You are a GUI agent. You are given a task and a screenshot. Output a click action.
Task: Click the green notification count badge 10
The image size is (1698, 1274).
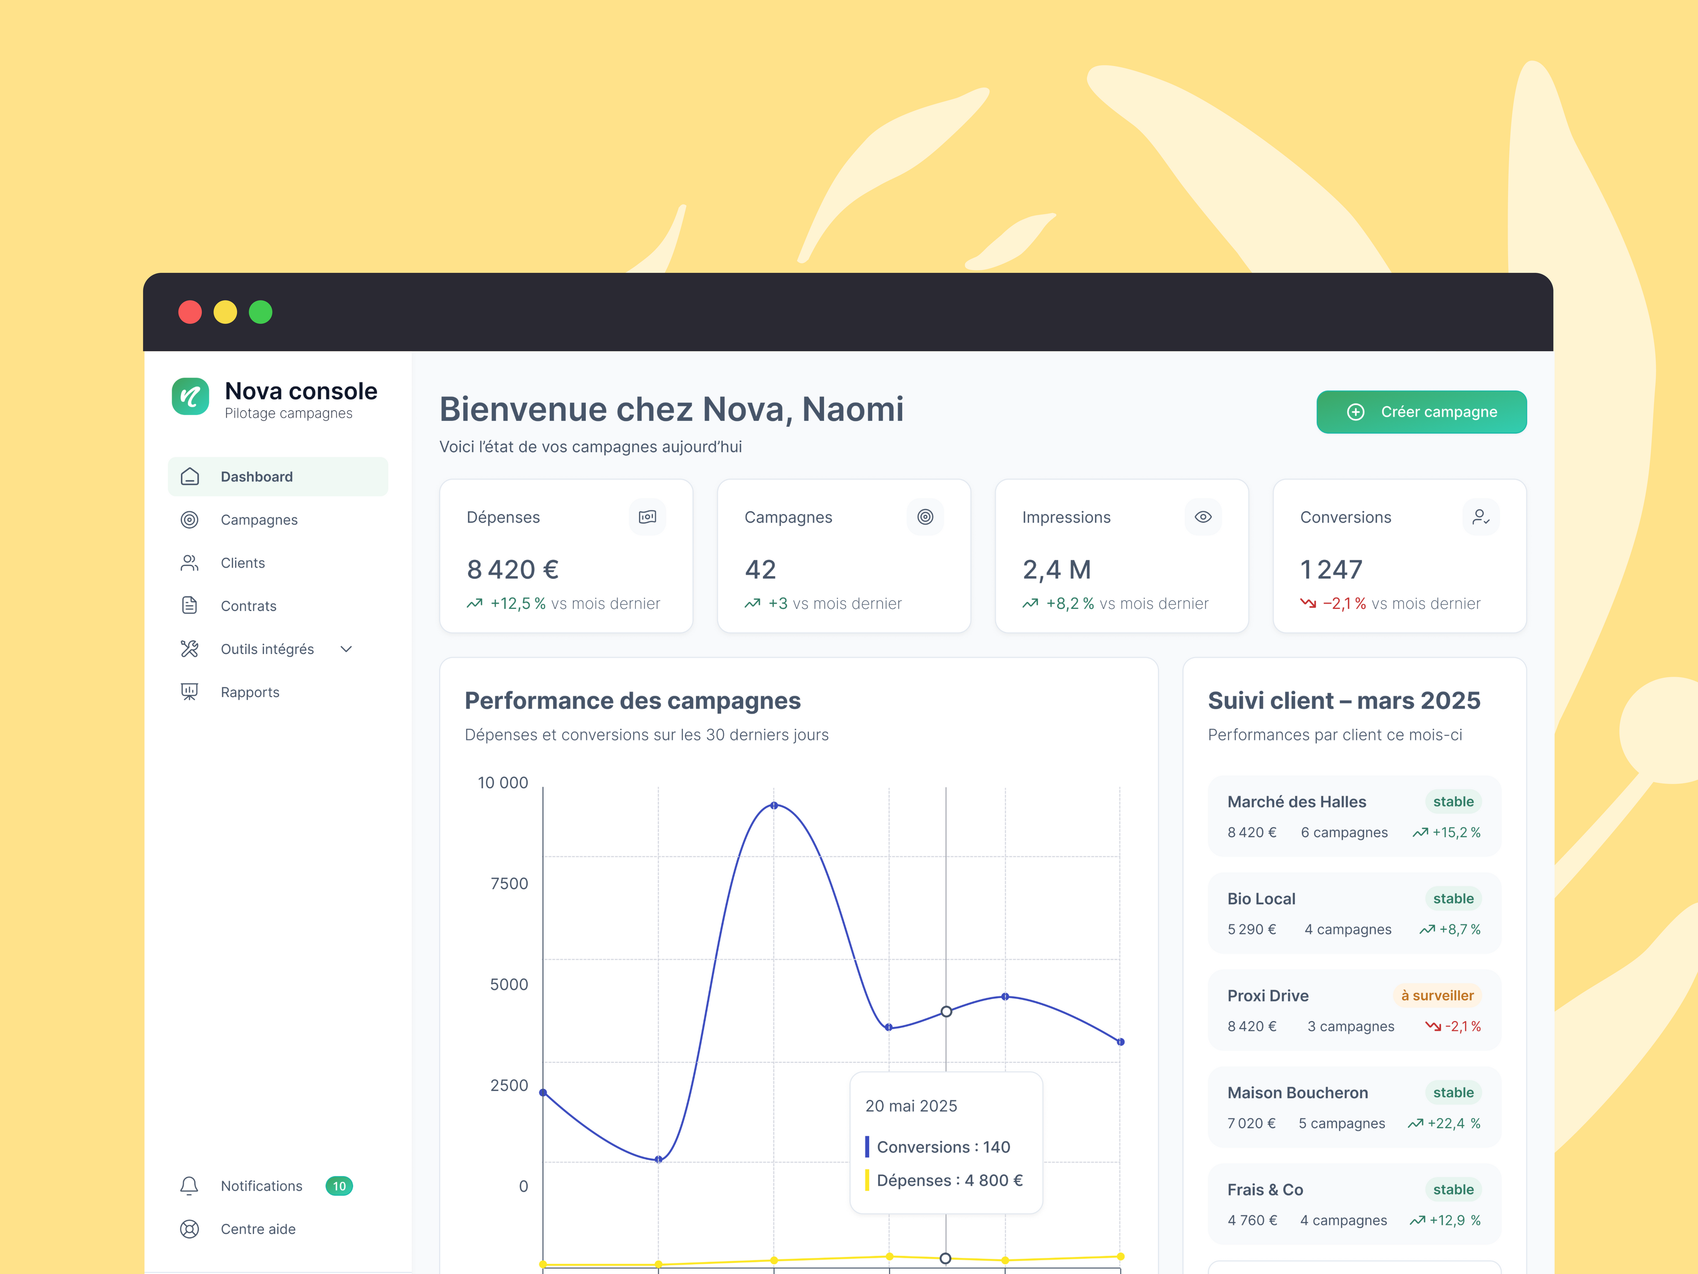(x=339, y=1186)
